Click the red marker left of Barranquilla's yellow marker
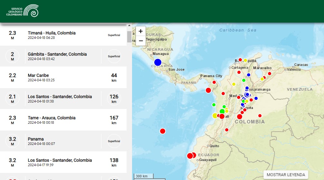This screenshot has width=324, height=180. 240,60
